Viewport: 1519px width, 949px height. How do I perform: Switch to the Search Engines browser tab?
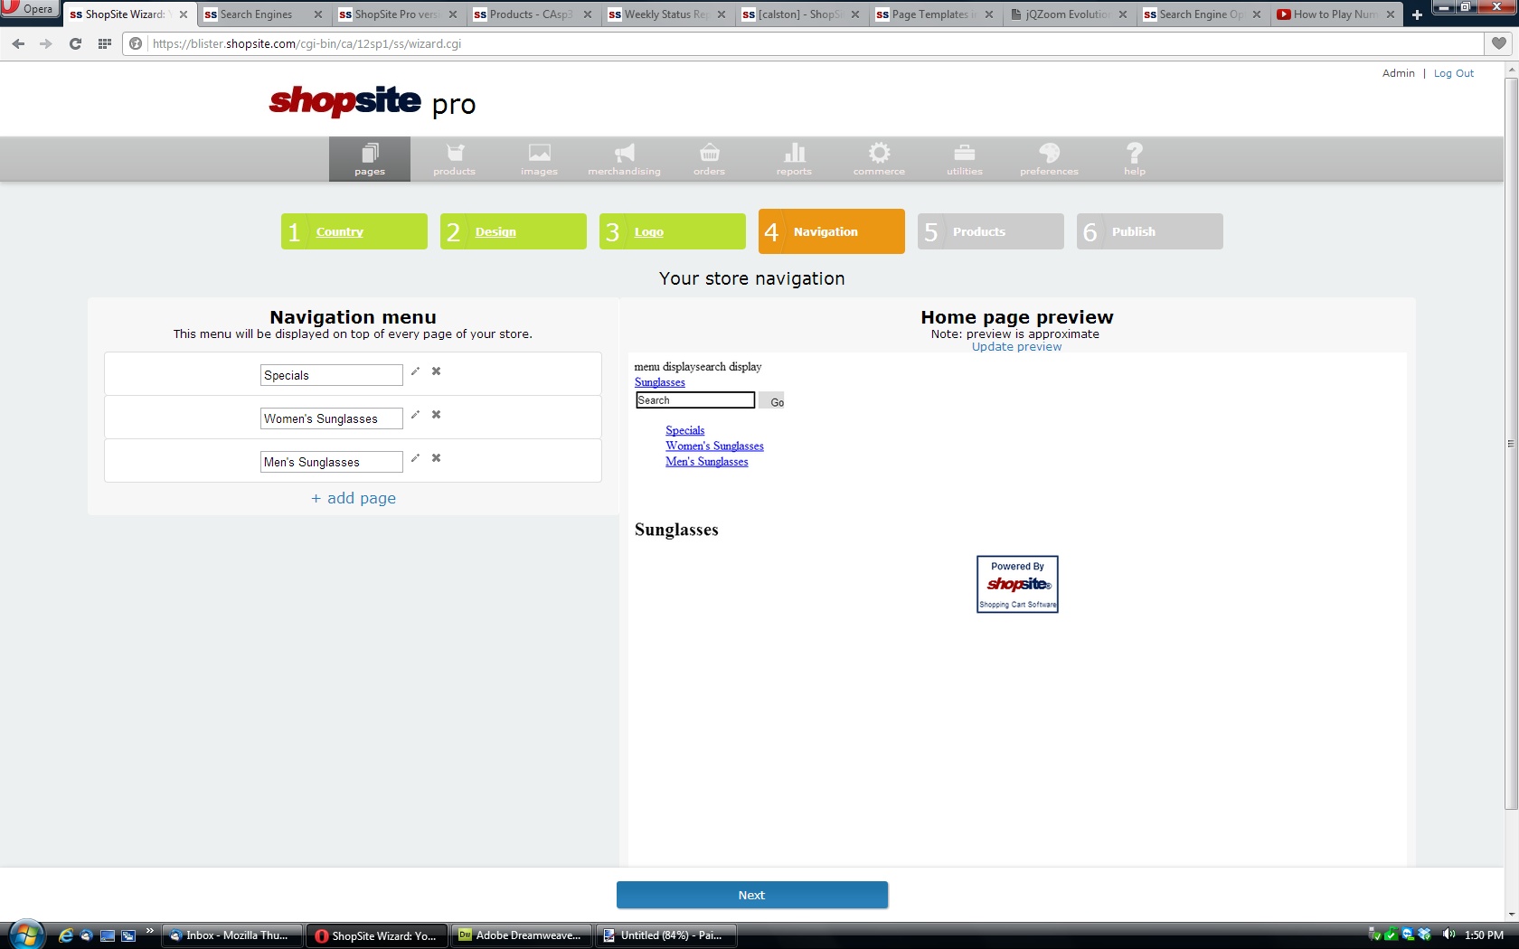(257, 14)
